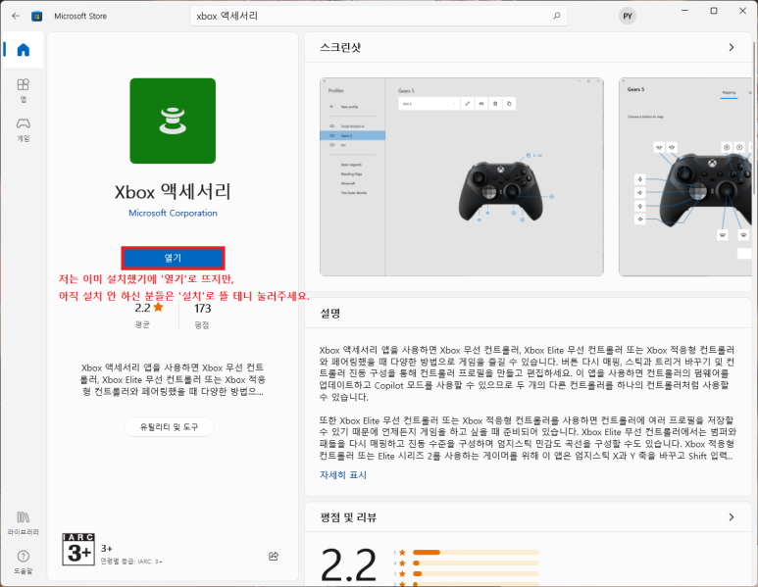
Task: Click in the search box with xbox 액세서리
Action: pos(379,16)
